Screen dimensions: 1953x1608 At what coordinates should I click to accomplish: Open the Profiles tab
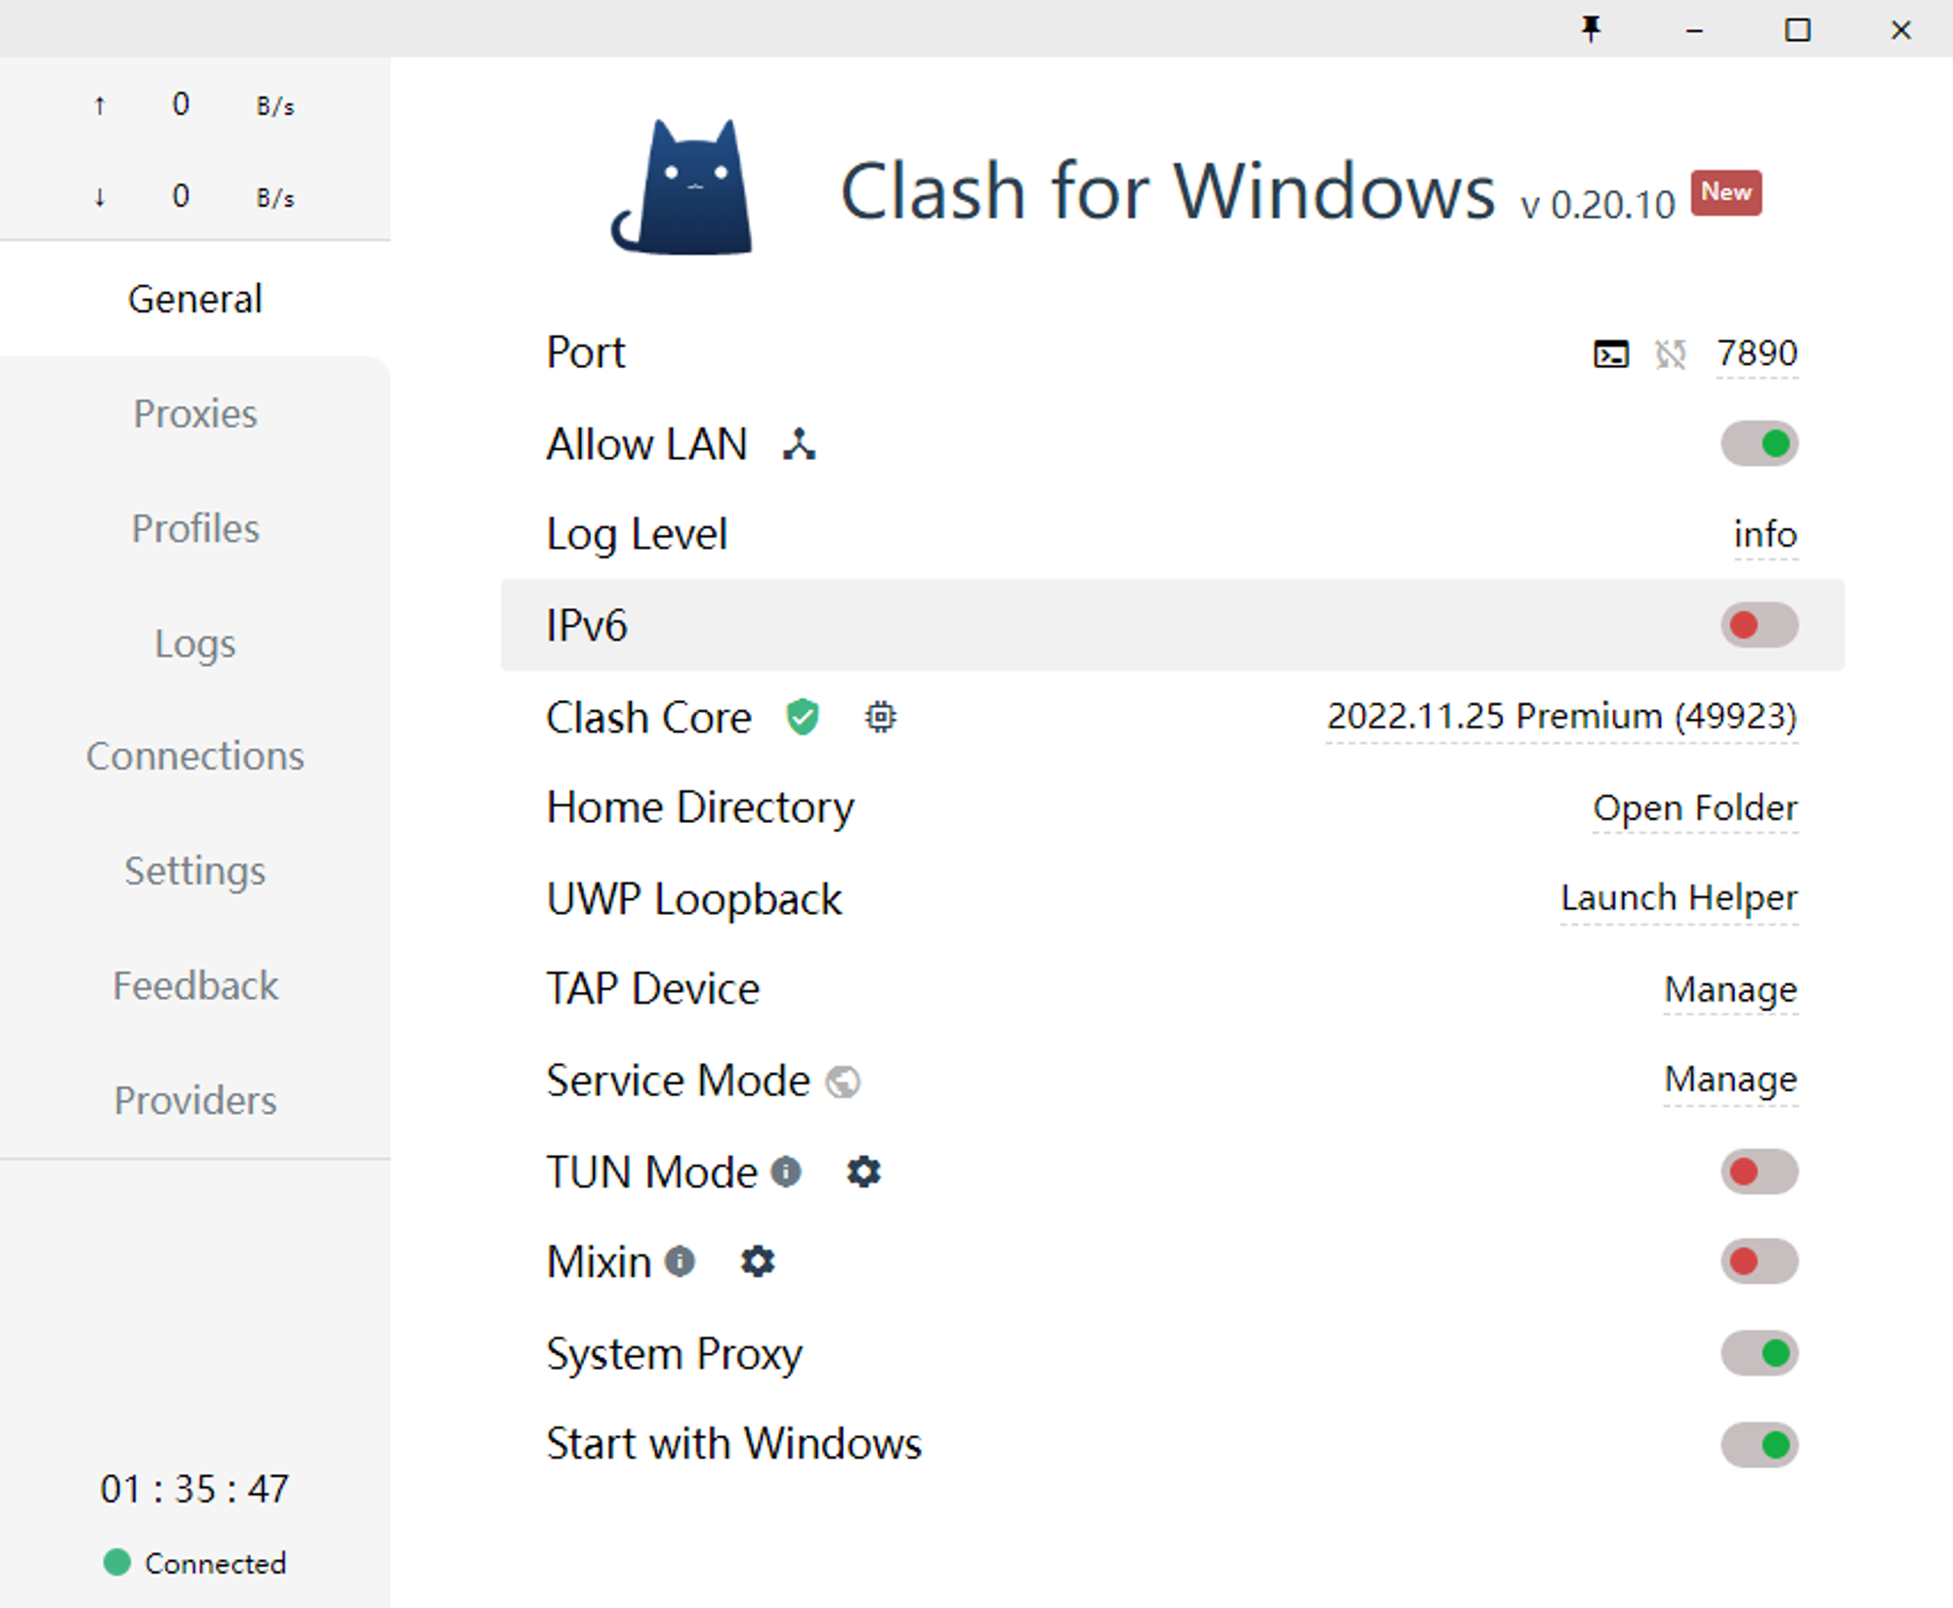coord(195,528)
